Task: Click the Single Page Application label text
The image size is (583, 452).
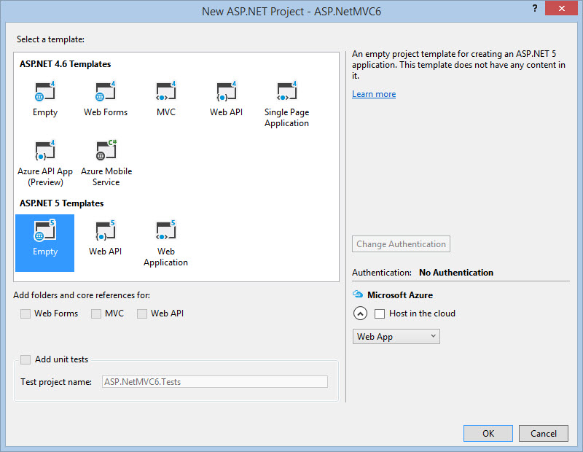Action: tap(286, 117)
